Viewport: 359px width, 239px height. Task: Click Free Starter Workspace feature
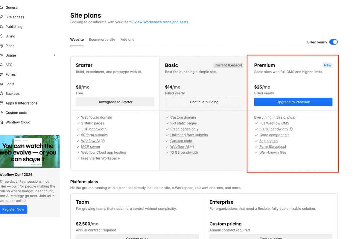click(x=100, y=158)
